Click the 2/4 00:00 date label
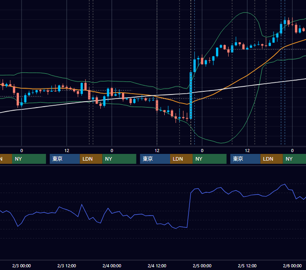The image size is (306, 270). pyautogui.click(x=112, y=265)
